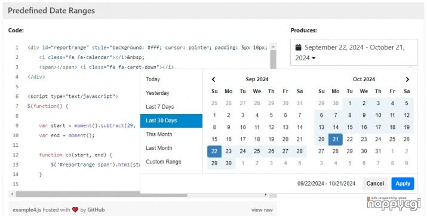Choose October 31 in right calendar
The width and height of the screenshot is (427, 216).
pos(378,151)
